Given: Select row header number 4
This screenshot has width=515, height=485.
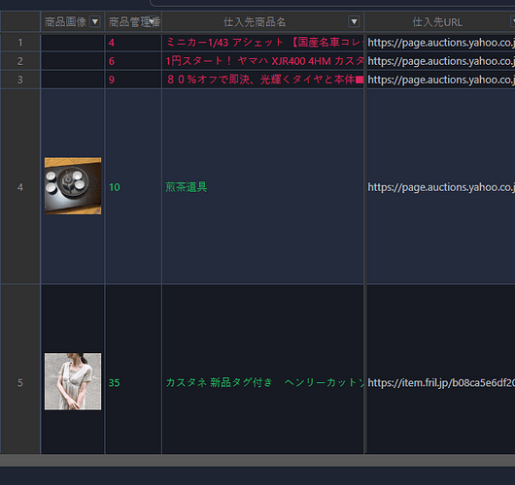Looking at the screenshot, I should pyautogui.click(x=20, y=187).
